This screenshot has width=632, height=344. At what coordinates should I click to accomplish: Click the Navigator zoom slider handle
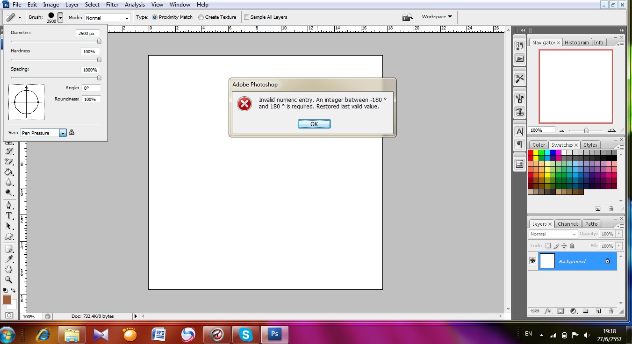tap(586, 130)
